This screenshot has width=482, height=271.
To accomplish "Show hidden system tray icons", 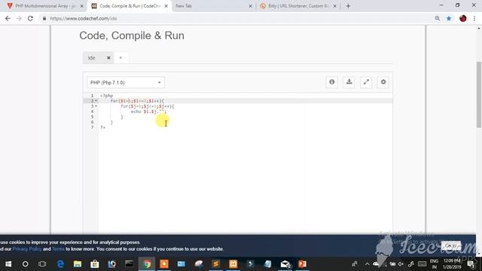I will 367,264.
